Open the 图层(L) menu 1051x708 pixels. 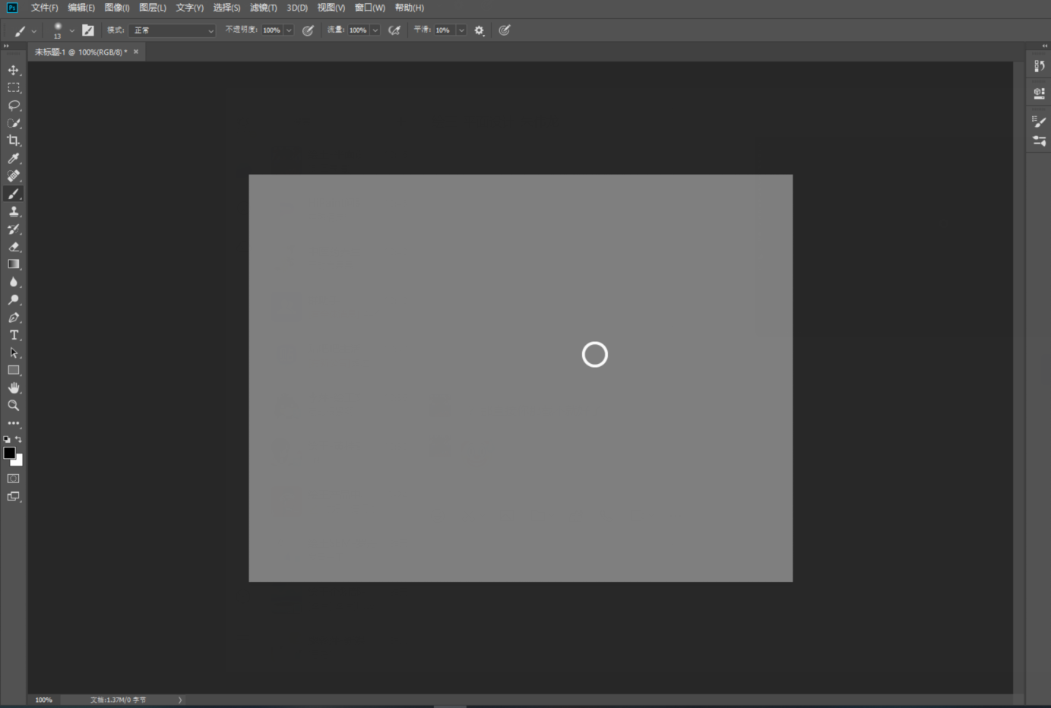pos(153,8)
